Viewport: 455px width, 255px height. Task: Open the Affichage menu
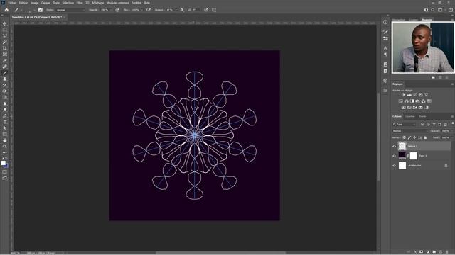tap(98, 3)
